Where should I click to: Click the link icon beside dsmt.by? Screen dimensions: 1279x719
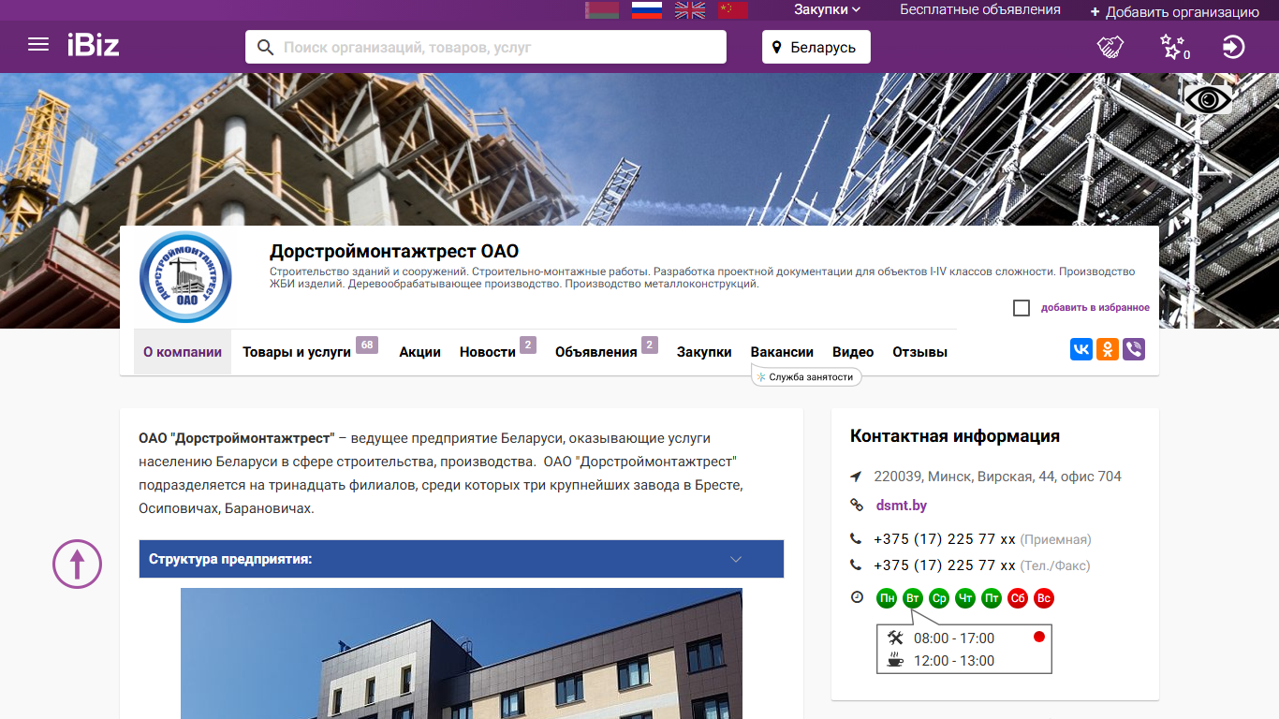[856, 506]
